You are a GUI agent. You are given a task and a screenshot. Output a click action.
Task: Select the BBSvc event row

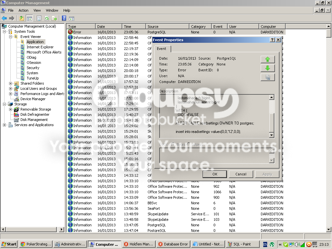pyautogui.click(x=176, y=203)
